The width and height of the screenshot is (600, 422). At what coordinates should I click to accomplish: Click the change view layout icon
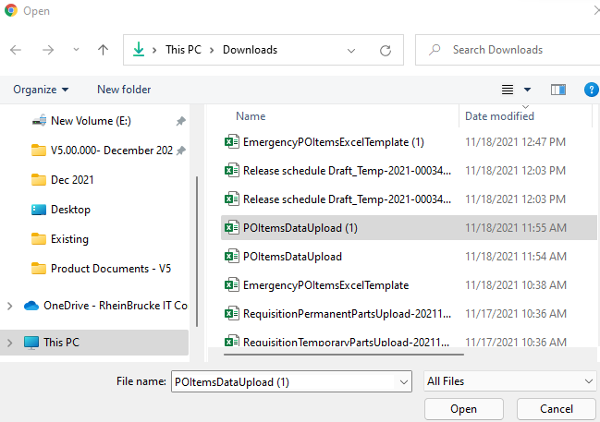(x=507, y=90)
